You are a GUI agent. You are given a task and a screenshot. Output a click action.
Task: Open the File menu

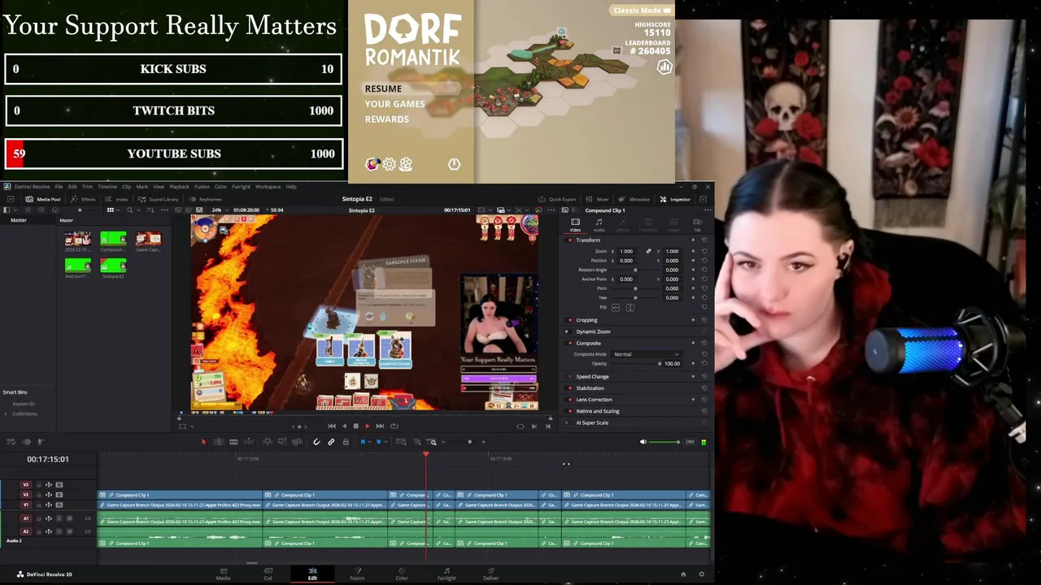click(59, 187)
